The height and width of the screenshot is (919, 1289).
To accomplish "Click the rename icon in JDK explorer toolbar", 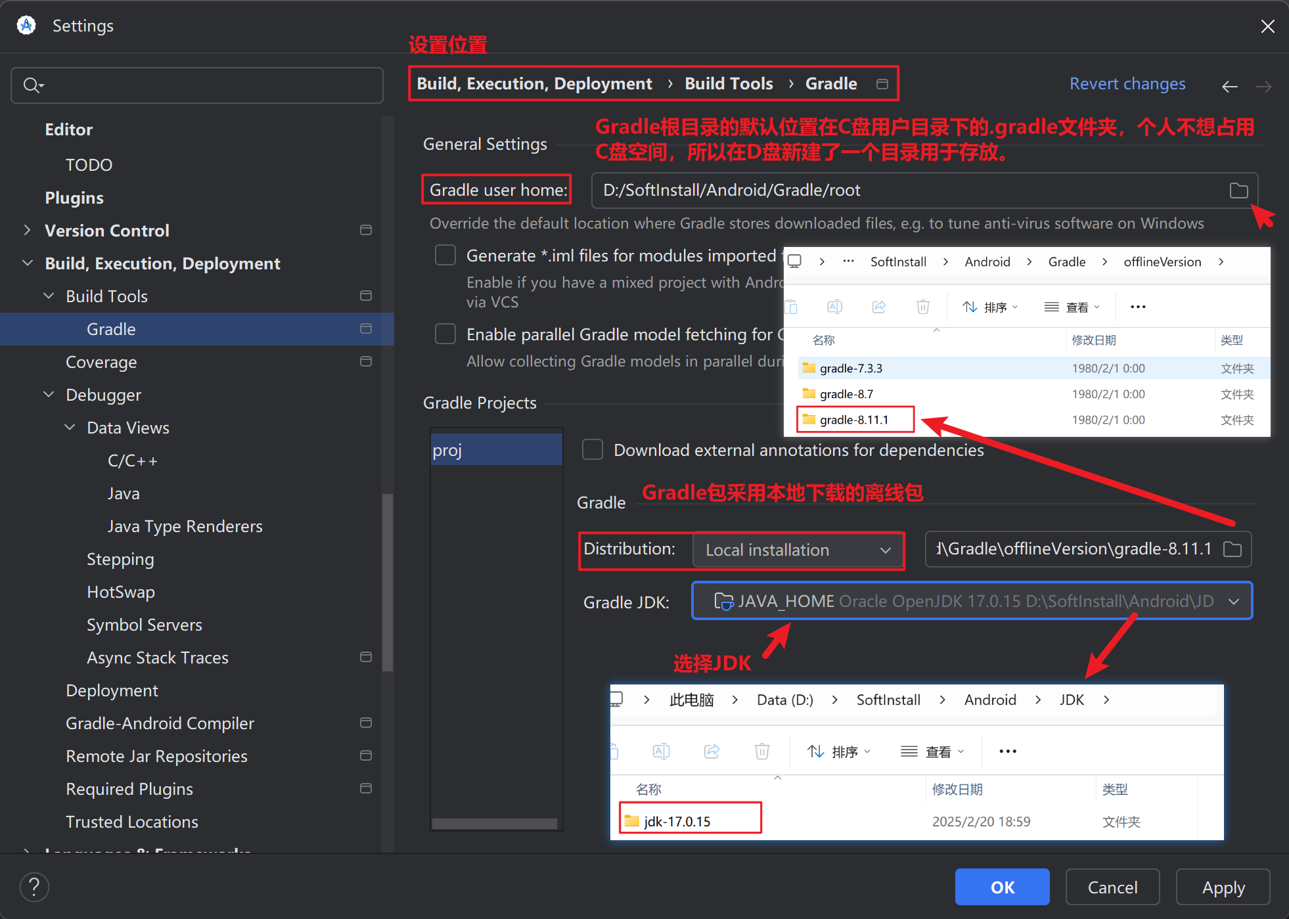I will [x=662, y=751].
